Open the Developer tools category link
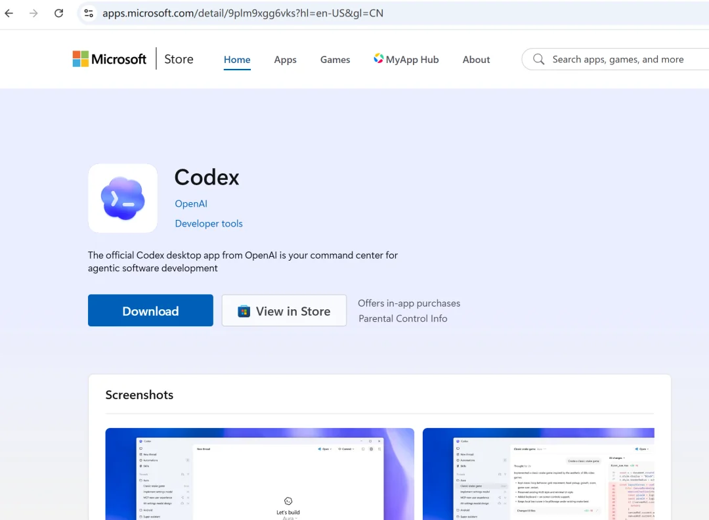The image size is (709, 520). (208, 223)
